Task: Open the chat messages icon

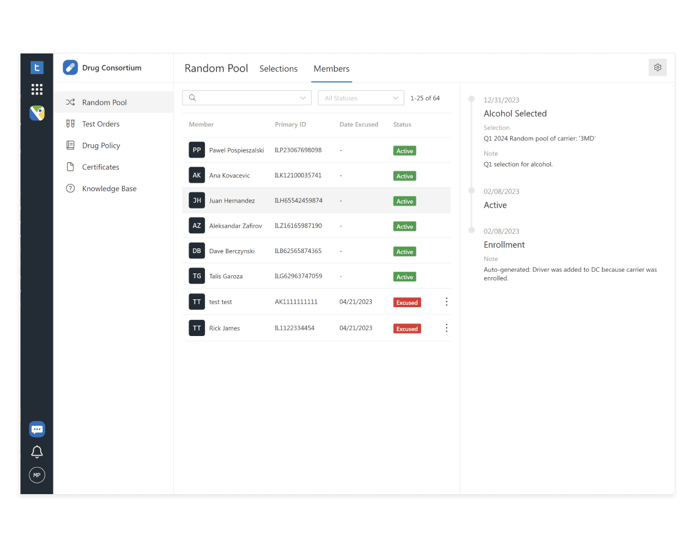Action: 37,429
